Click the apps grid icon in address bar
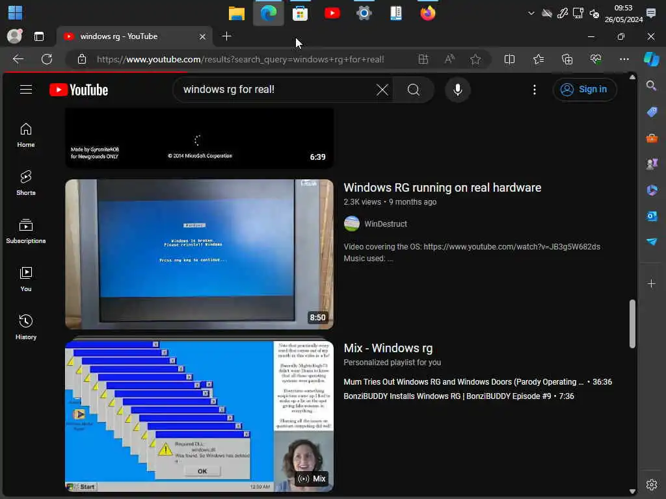Image resolution: width=666 pixels, height=499 pixels. (x=423, y=59)
